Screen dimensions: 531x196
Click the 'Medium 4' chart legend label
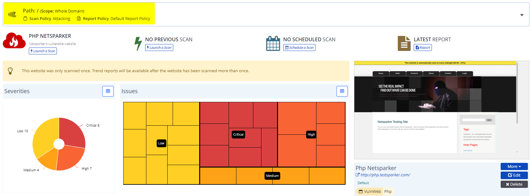[31, 170]
